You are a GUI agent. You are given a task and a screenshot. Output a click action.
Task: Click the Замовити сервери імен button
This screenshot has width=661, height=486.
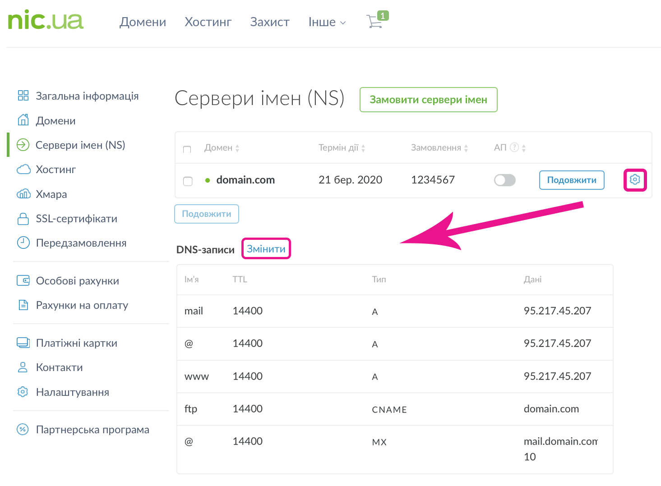click(428, 100)
